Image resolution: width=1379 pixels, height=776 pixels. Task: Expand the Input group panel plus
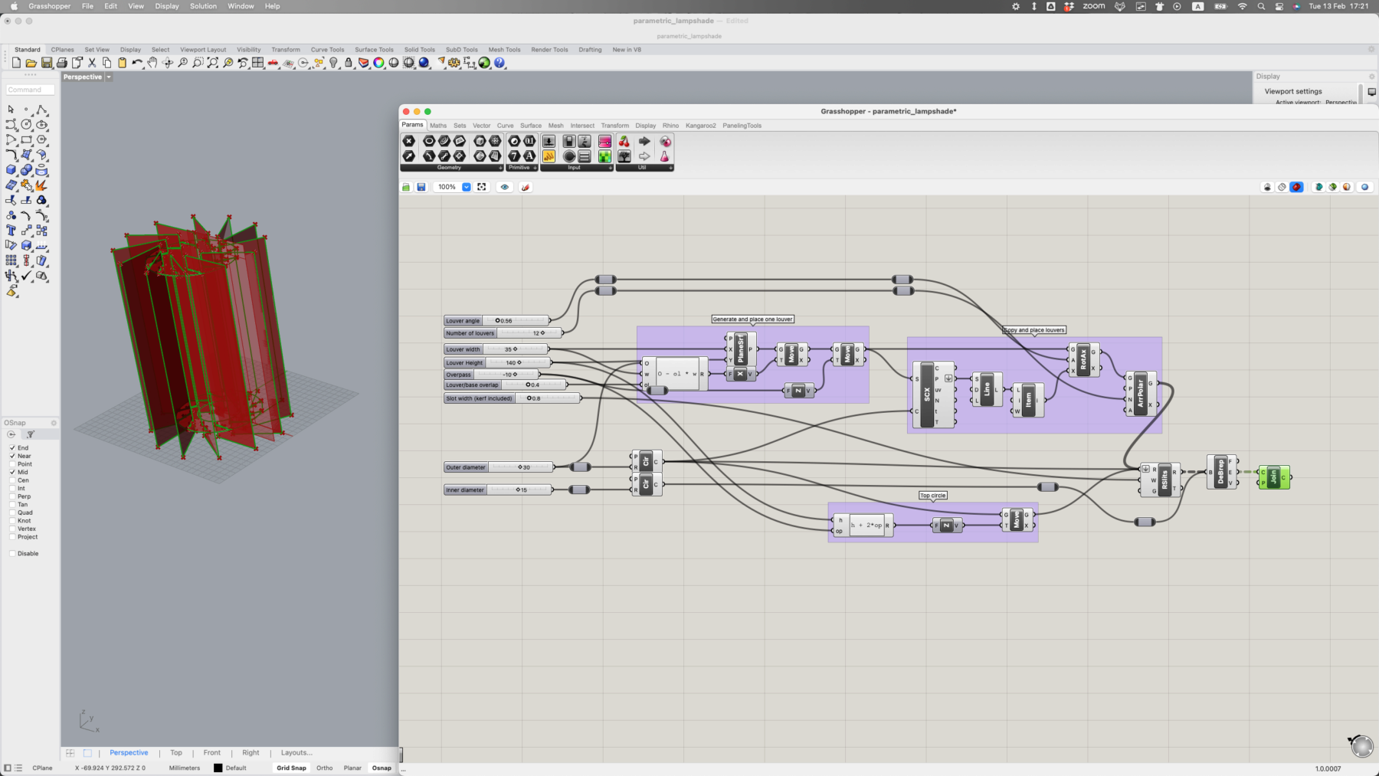[x=611, y=168]
